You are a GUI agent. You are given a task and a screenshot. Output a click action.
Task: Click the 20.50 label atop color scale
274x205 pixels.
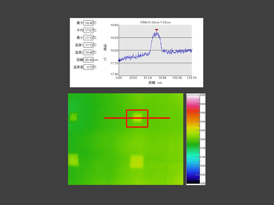coord(203,95)
